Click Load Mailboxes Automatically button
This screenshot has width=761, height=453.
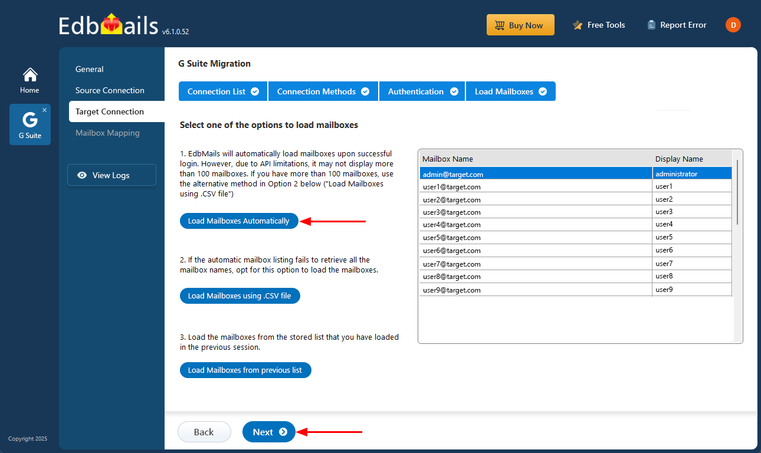[x=238, y=221]
